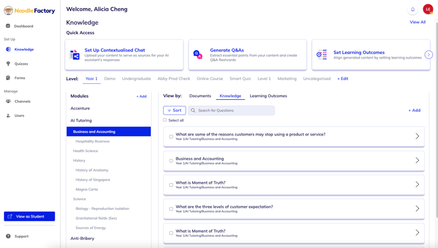This screenshot has height=248, width=438.
Task: Switch to the Undergraduate level tab
Action: click(x=136, y=79)
